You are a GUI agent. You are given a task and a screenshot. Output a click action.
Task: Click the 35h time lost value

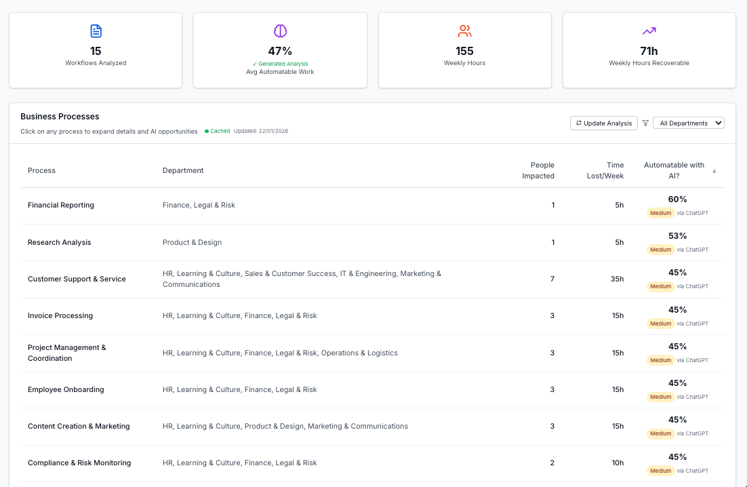click(617, 279)
